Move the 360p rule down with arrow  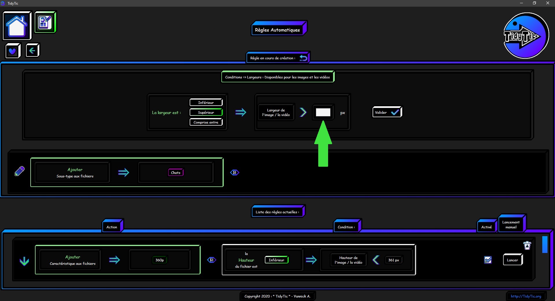point(24,261)
